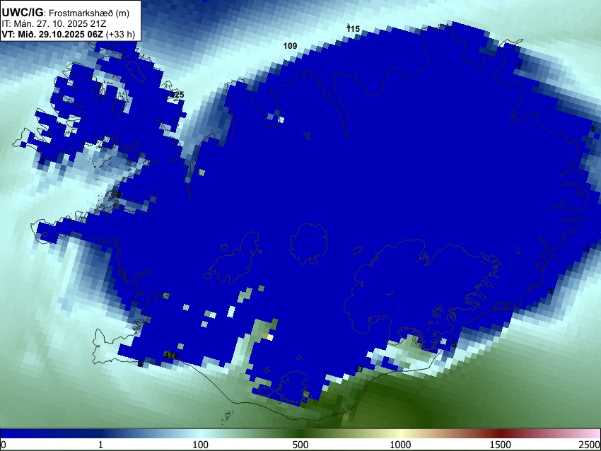601x451 pixels.
Task: Click the 115 value label on the map
Action: (354, 29)
